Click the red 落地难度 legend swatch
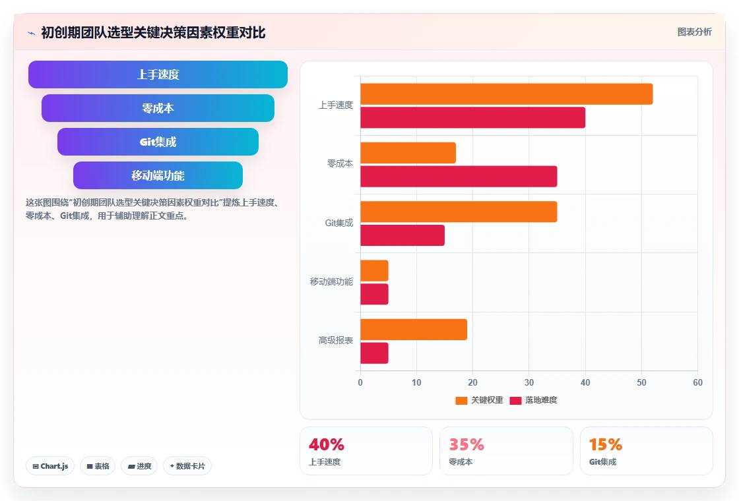 click(x=515, y=400)
